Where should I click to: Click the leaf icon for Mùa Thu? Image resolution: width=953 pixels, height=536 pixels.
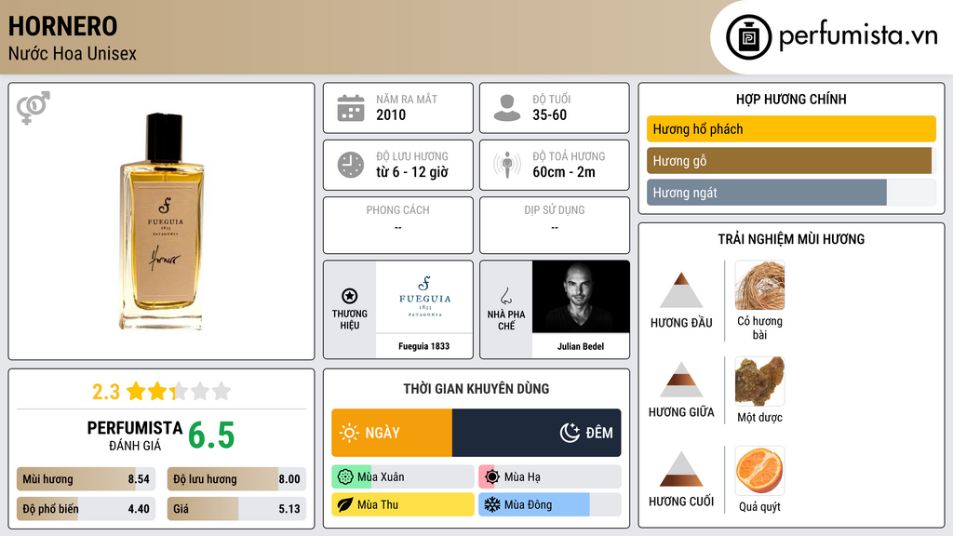point(345,504)
